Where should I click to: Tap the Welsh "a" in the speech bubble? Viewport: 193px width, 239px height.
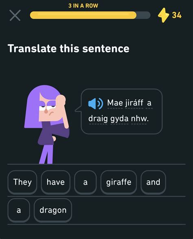[x=149, y=103]
